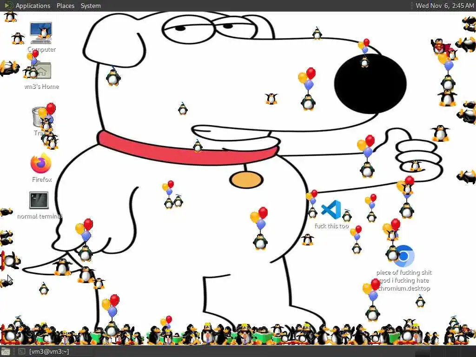
Task: Click the clock showing Wed Nov 6
Action: click(x=444, y=6)
